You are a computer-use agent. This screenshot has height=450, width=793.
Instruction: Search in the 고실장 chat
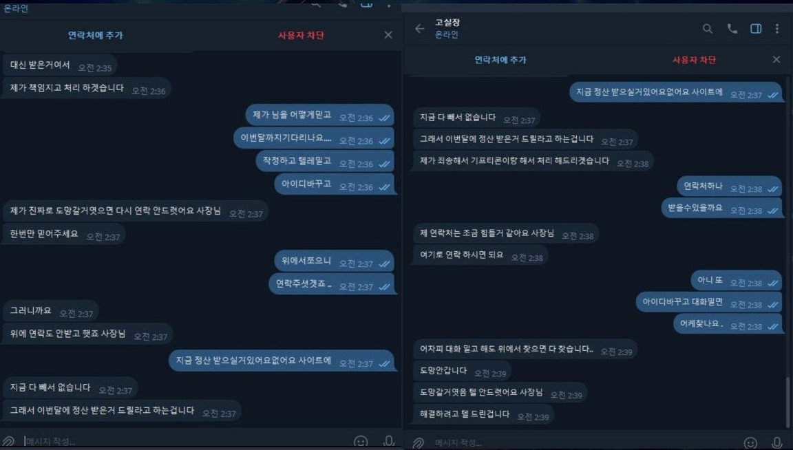point(708,29)
